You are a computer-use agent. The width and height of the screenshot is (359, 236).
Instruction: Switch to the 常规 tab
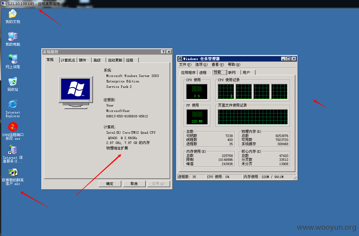[52, 59]
